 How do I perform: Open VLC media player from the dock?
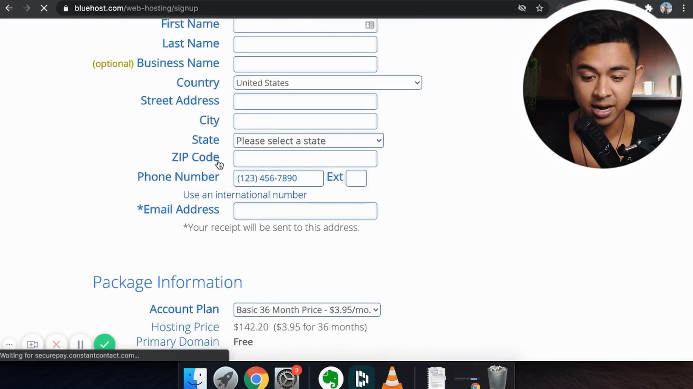click(392, 378)
